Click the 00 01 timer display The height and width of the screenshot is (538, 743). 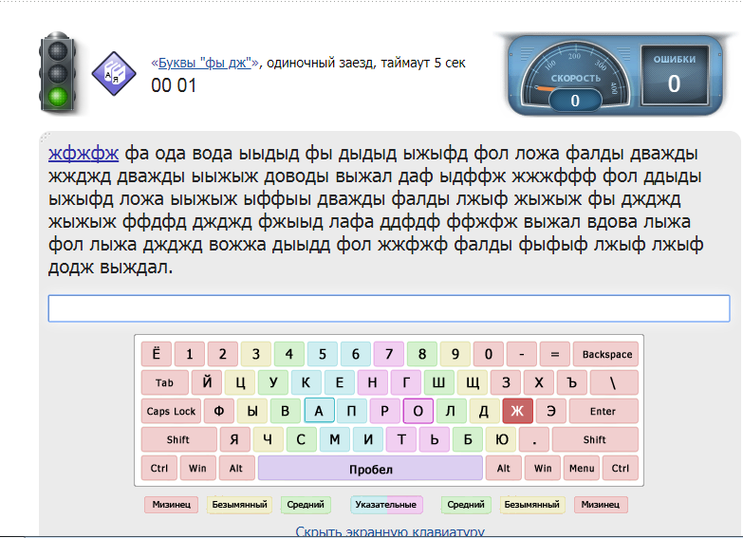[174, 85]
